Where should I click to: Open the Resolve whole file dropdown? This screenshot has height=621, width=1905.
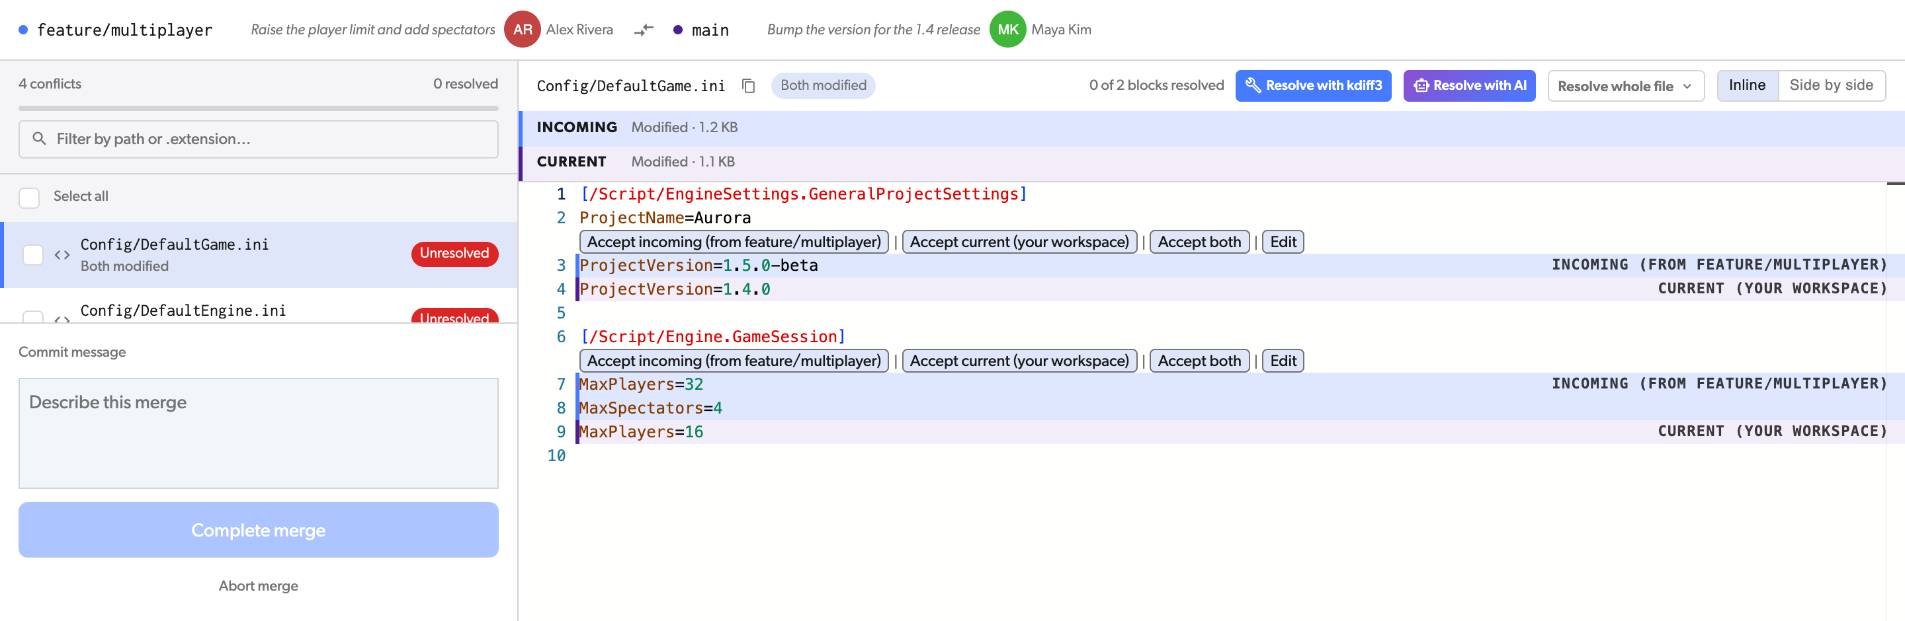coord(1625,86)
